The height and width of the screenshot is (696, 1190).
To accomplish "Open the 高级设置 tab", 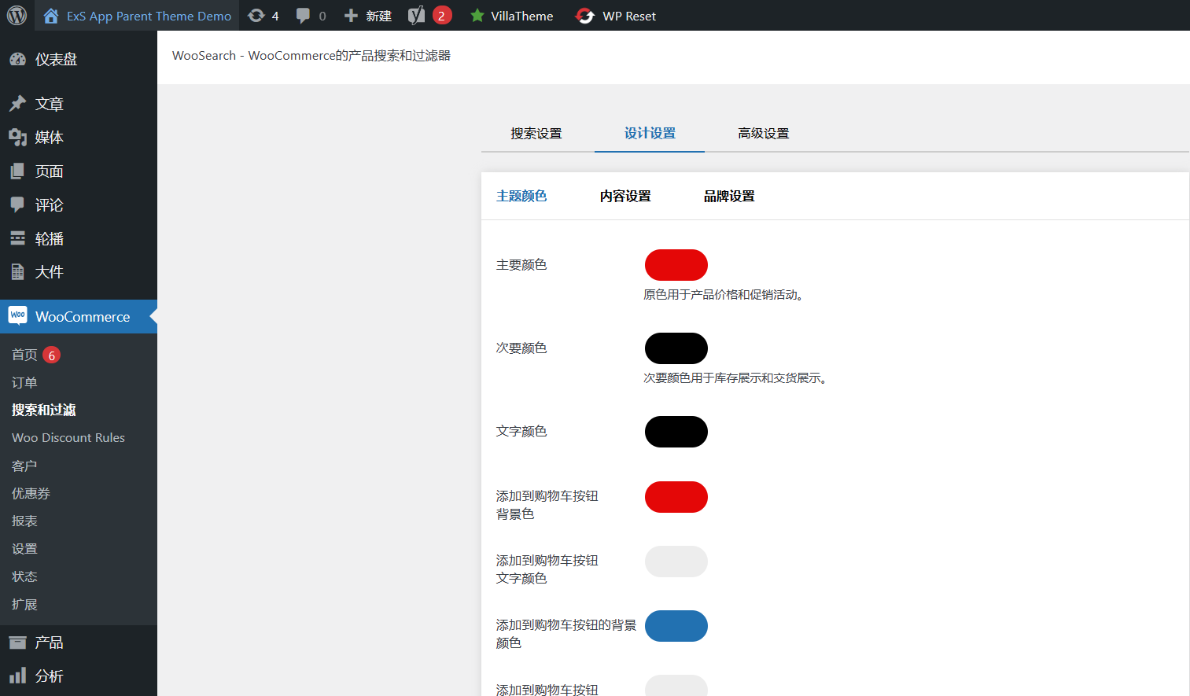I will pyautogui.click(x=764, y=134).
